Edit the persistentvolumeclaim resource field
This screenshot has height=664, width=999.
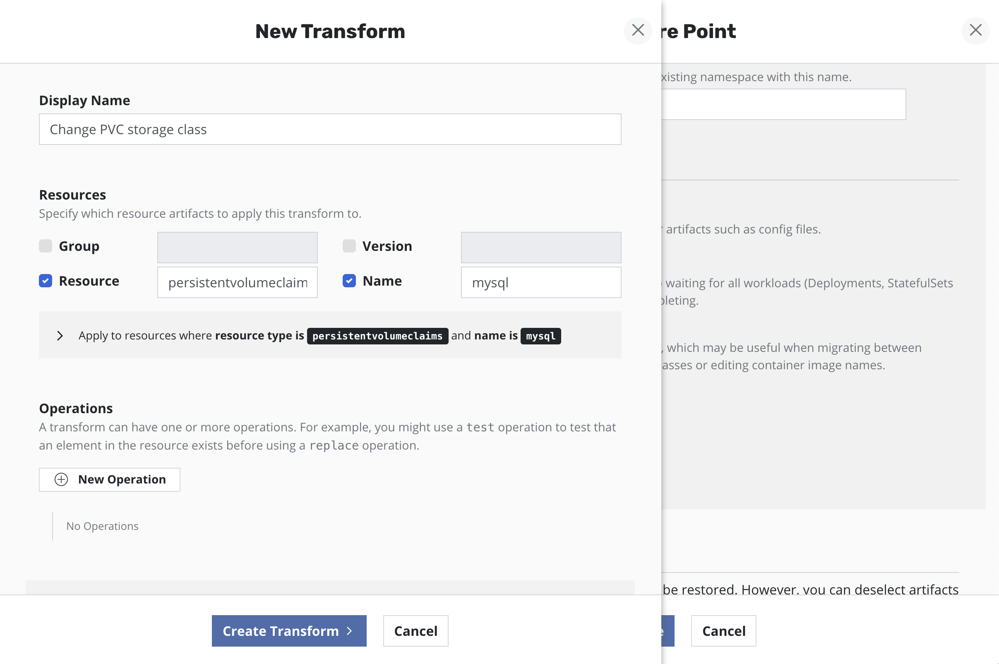[x=237, y=282]
